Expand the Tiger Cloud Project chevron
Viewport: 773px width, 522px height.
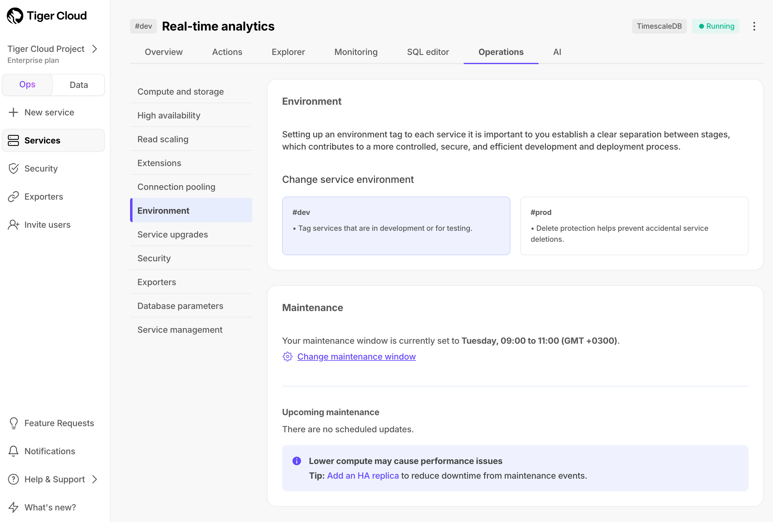pyautogui.click(x=95, y=49)
